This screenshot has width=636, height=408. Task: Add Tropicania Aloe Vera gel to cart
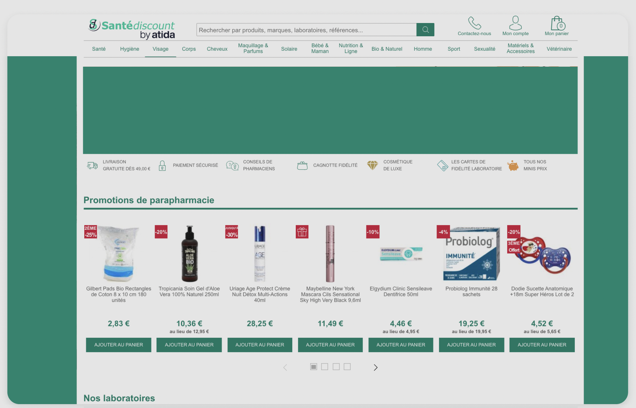point(189,345)
